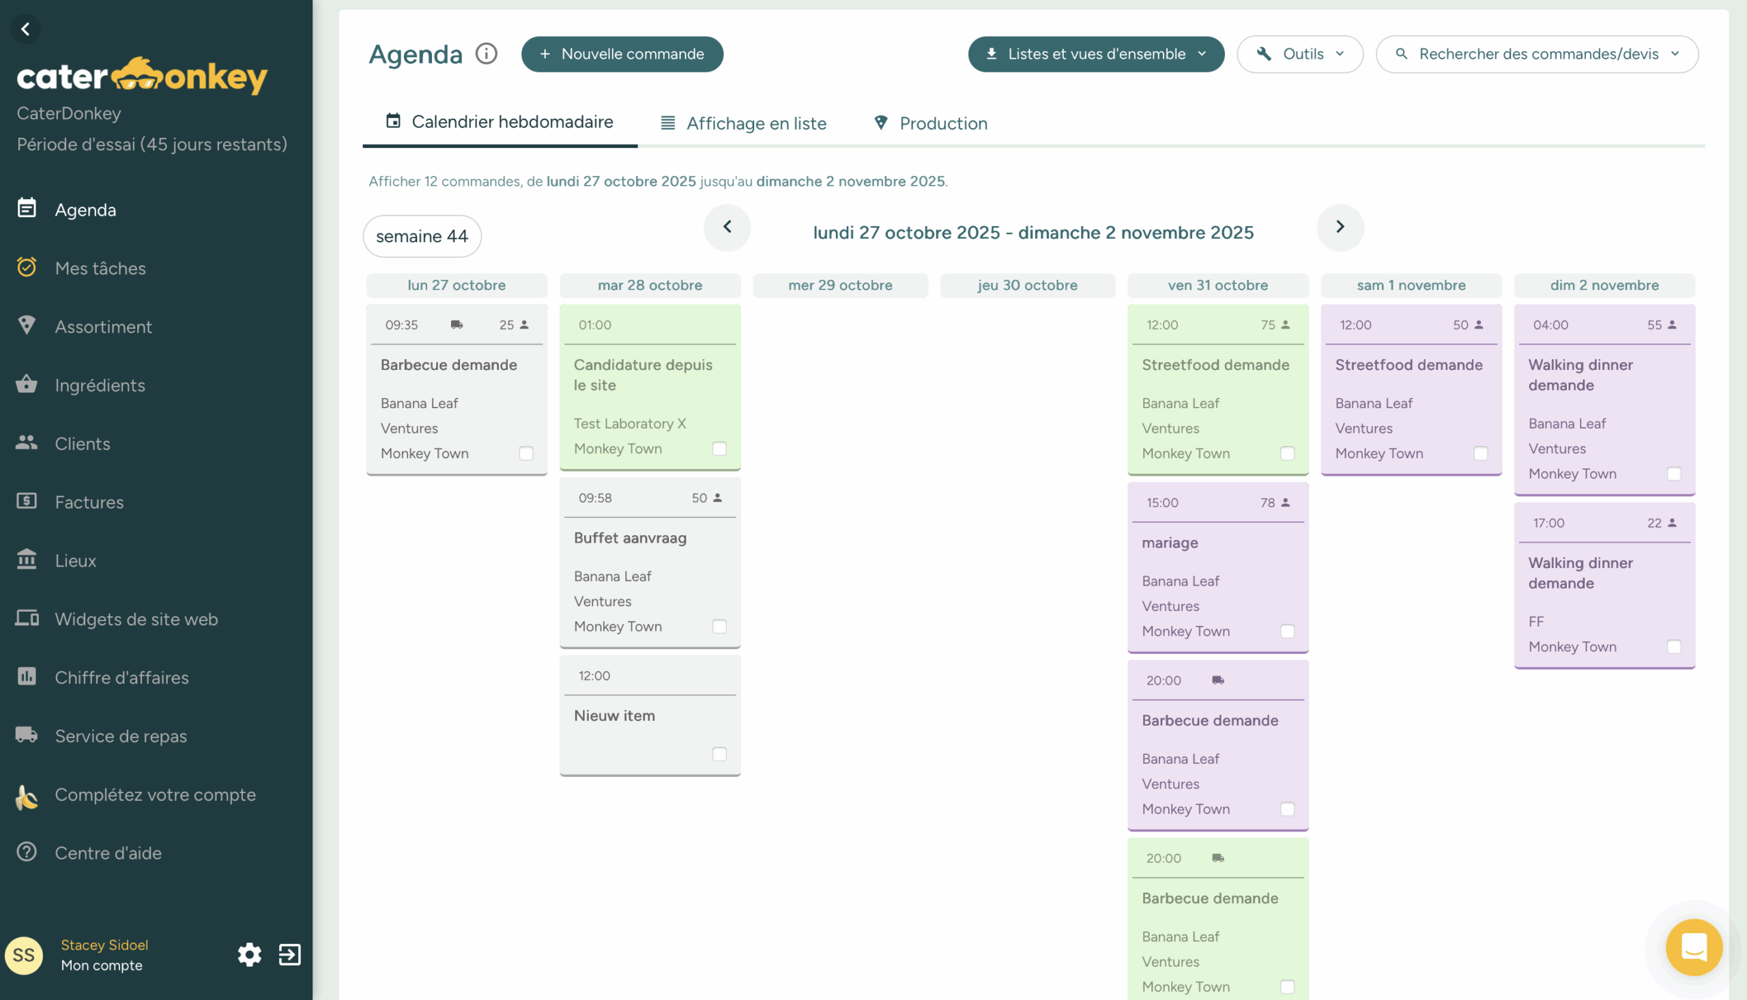Open the Outils dropdown menu

[x=1299, y=53]
